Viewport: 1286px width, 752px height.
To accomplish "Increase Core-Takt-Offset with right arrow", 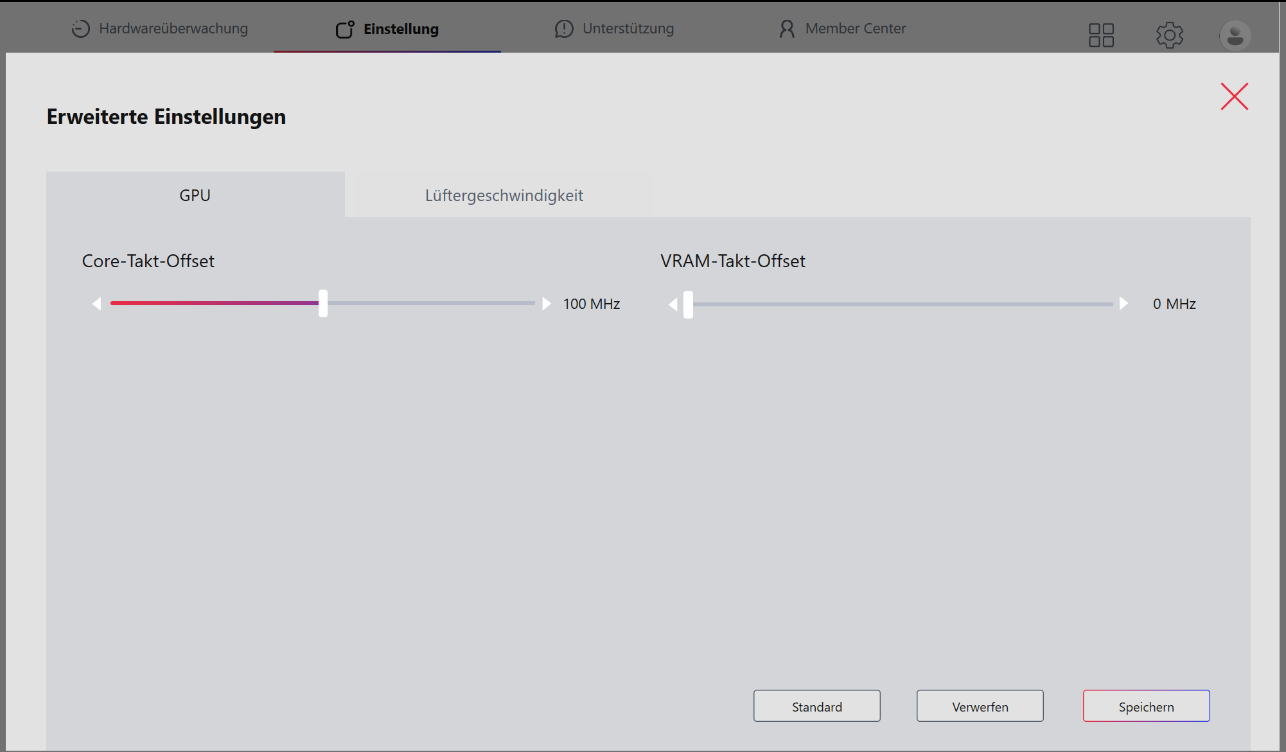I will pyautogui.click(x=546, y=304).
